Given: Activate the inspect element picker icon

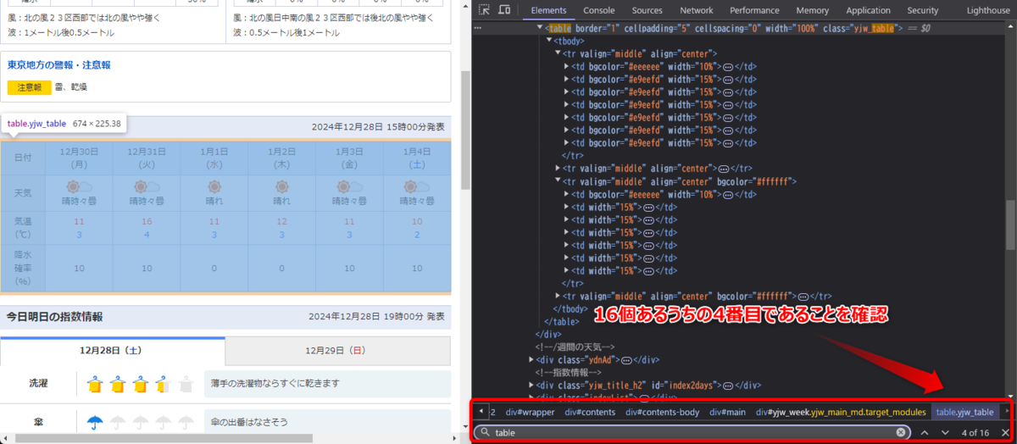Looking at the screenshot, I should point(484,10).
